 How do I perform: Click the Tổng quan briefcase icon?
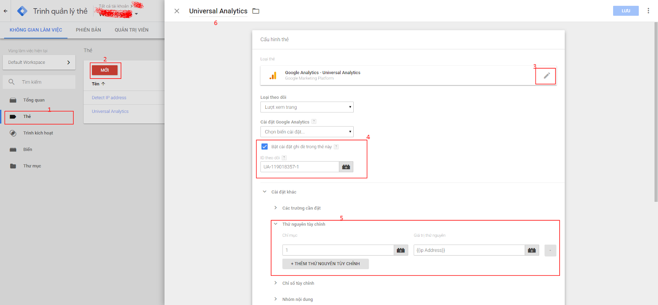click(x=13, y=100)
